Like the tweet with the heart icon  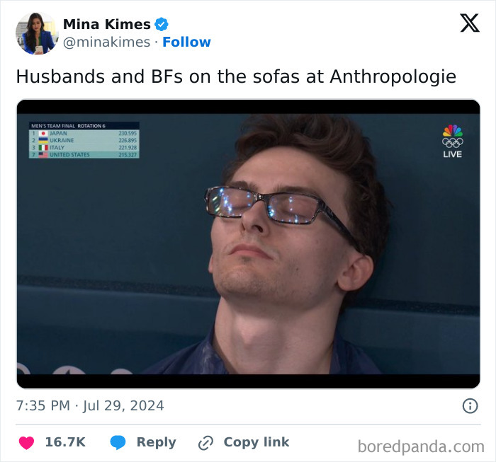point(26,442)
